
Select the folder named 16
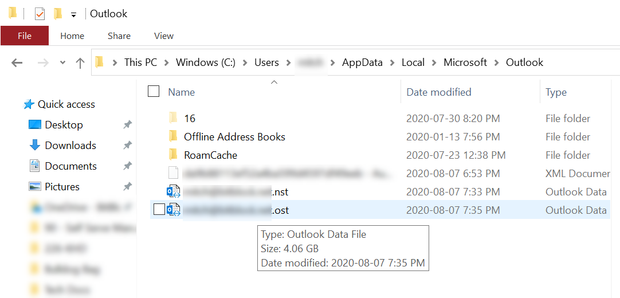point(190,118)
